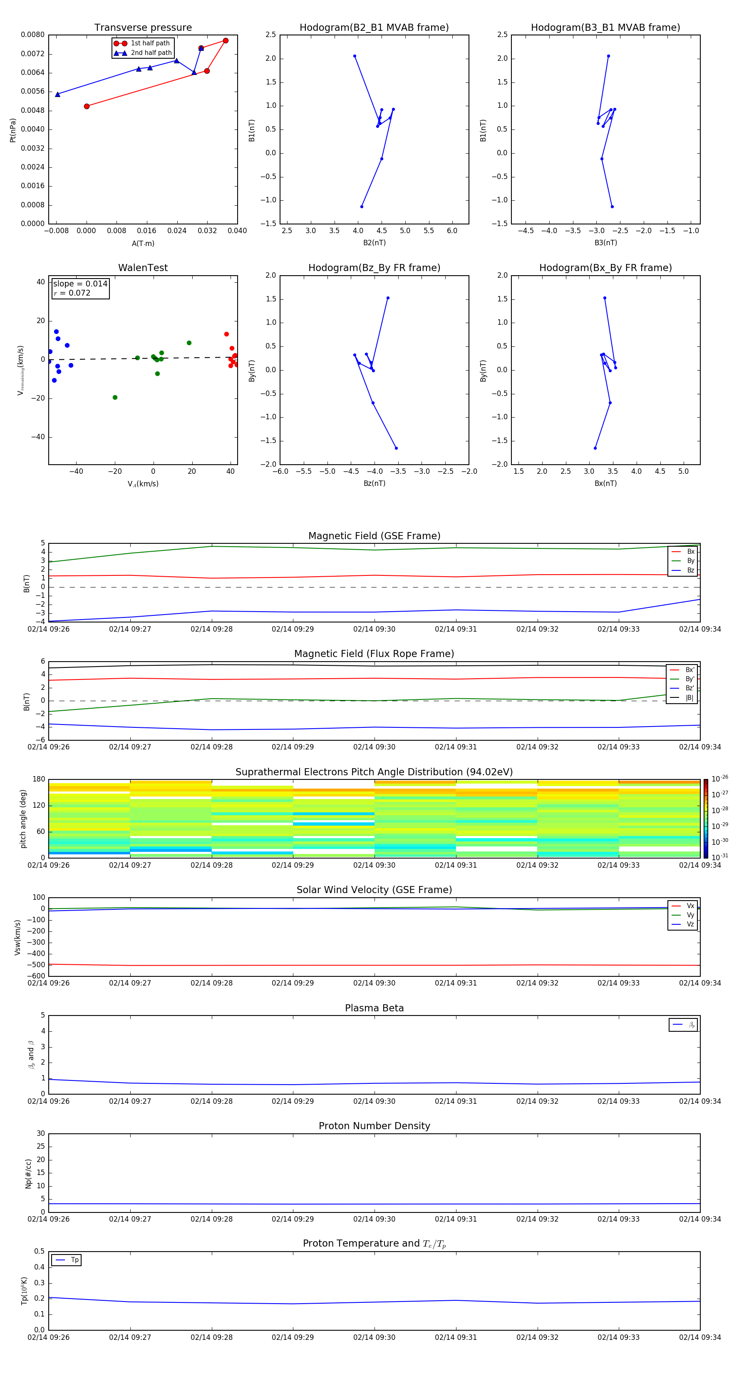This screenshot has width=749, height=1374.
Task: Click the 'Vsw(km/s)' y-axis label
Action: [x=17, y=937]
